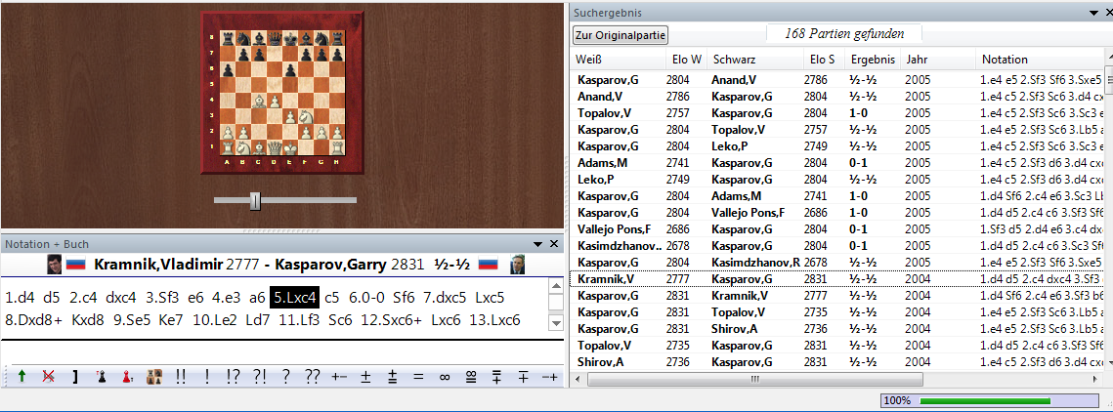
Task: Insert the equals sign equal position symbol
Action: pos(418,377)
